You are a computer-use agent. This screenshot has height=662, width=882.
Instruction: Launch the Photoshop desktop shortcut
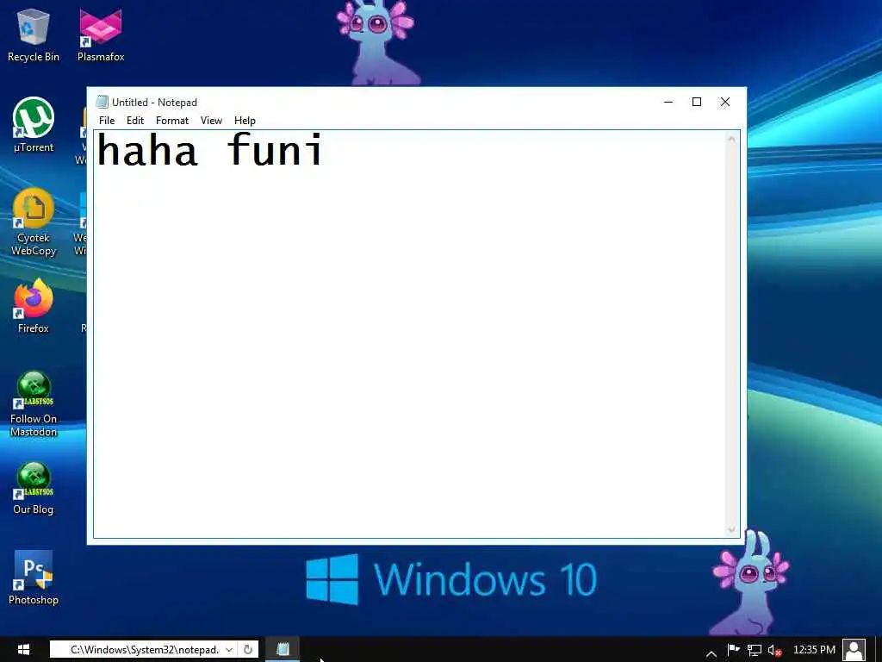click(34, 578)
